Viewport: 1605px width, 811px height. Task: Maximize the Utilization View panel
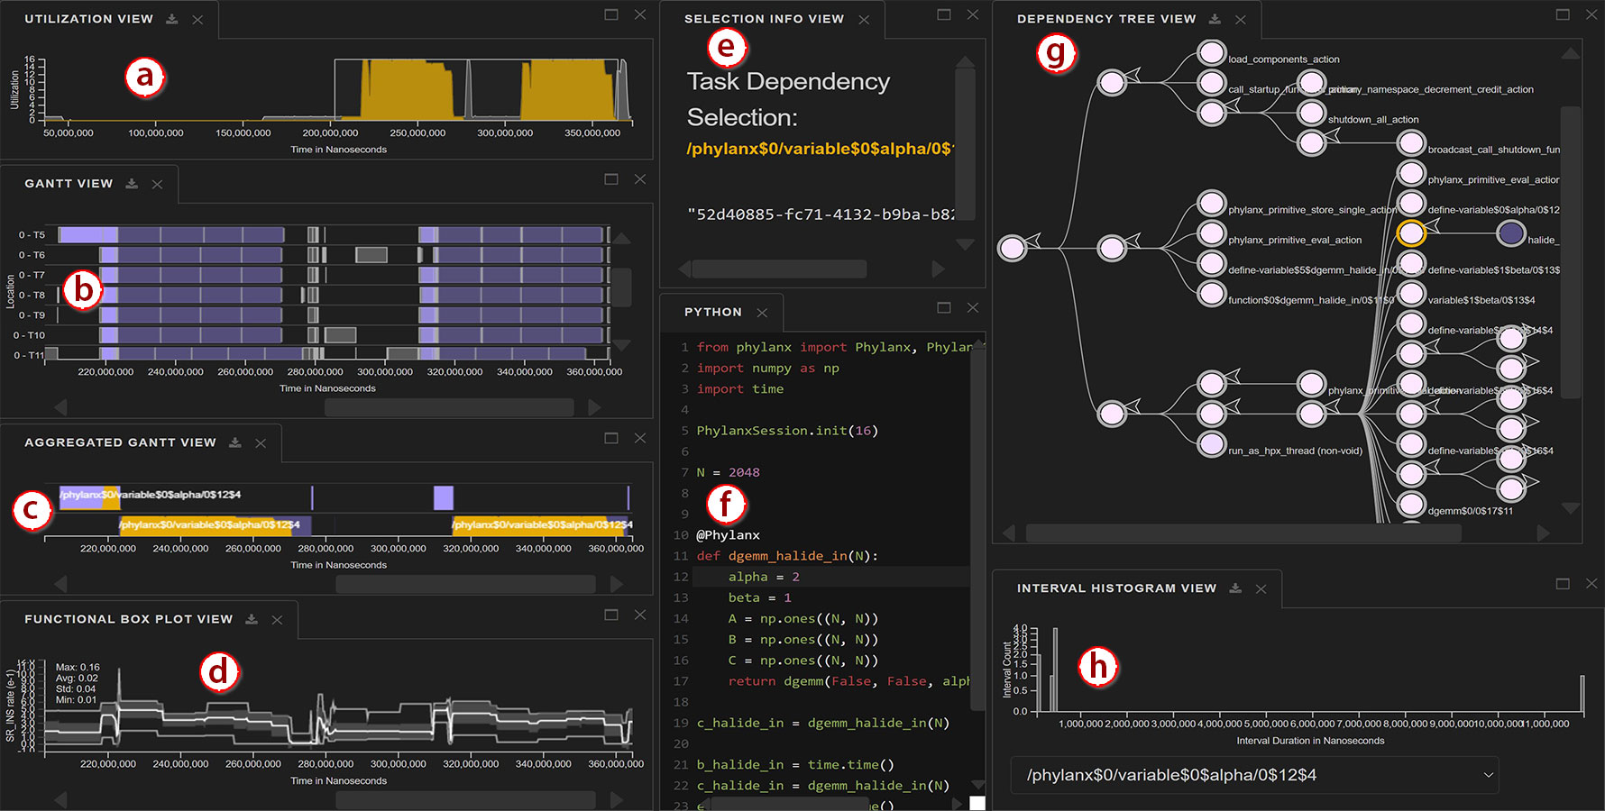pos(611,14)
